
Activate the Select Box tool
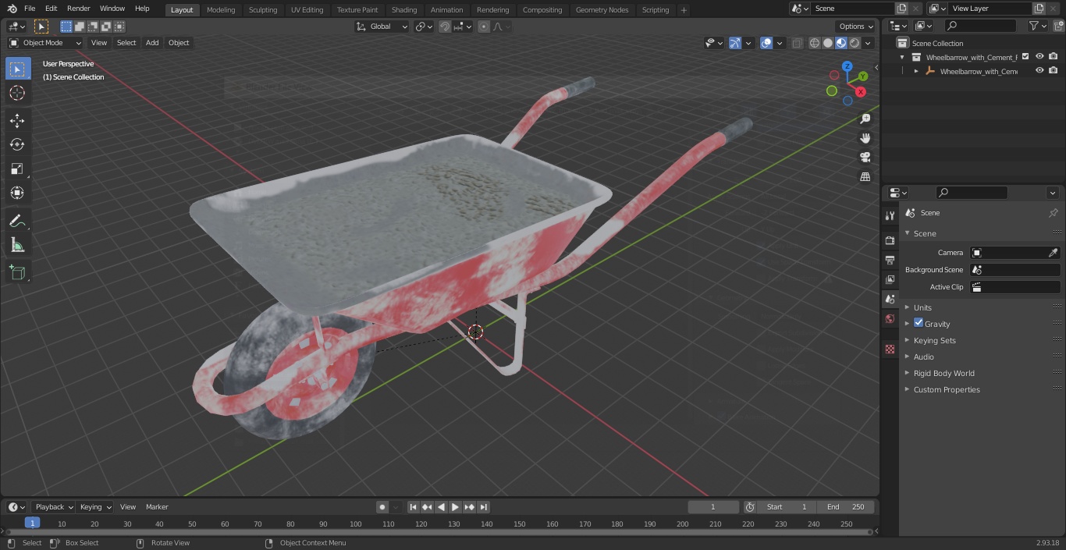click(17, 69)
